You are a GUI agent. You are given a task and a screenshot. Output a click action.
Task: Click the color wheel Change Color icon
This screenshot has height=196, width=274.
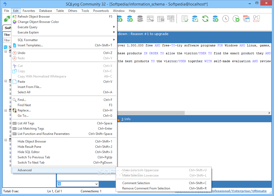click(14, 22)
